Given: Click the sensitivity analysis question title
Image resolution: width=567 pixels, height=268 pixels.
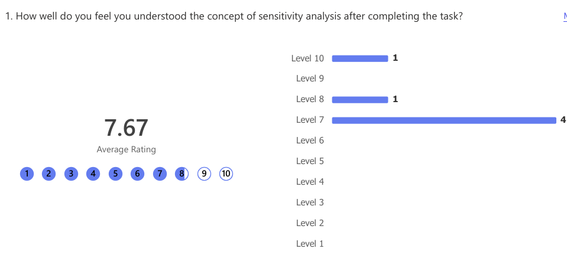Looking at the screenshot, I should [x=234, y=17].
